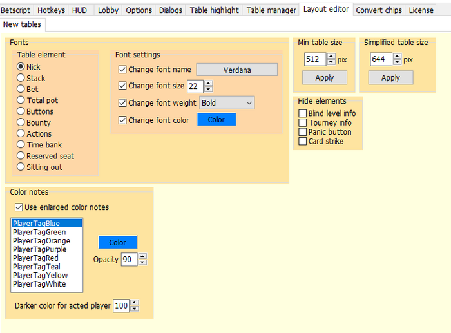Enable hiding Blind level info
Screen dimensions: 451x333
coord(303,113)
